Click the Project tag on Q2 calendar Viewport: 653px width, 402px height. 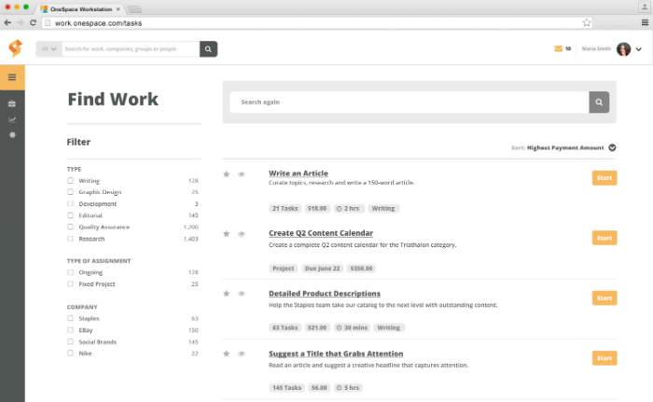284,269
